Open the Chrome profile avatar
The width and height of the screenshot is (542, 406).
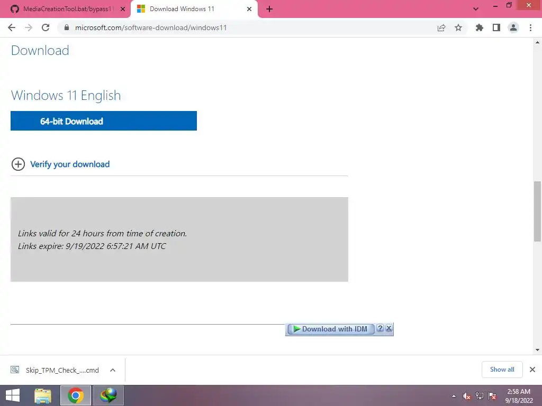pyautogui.click(x=513, y=27)
